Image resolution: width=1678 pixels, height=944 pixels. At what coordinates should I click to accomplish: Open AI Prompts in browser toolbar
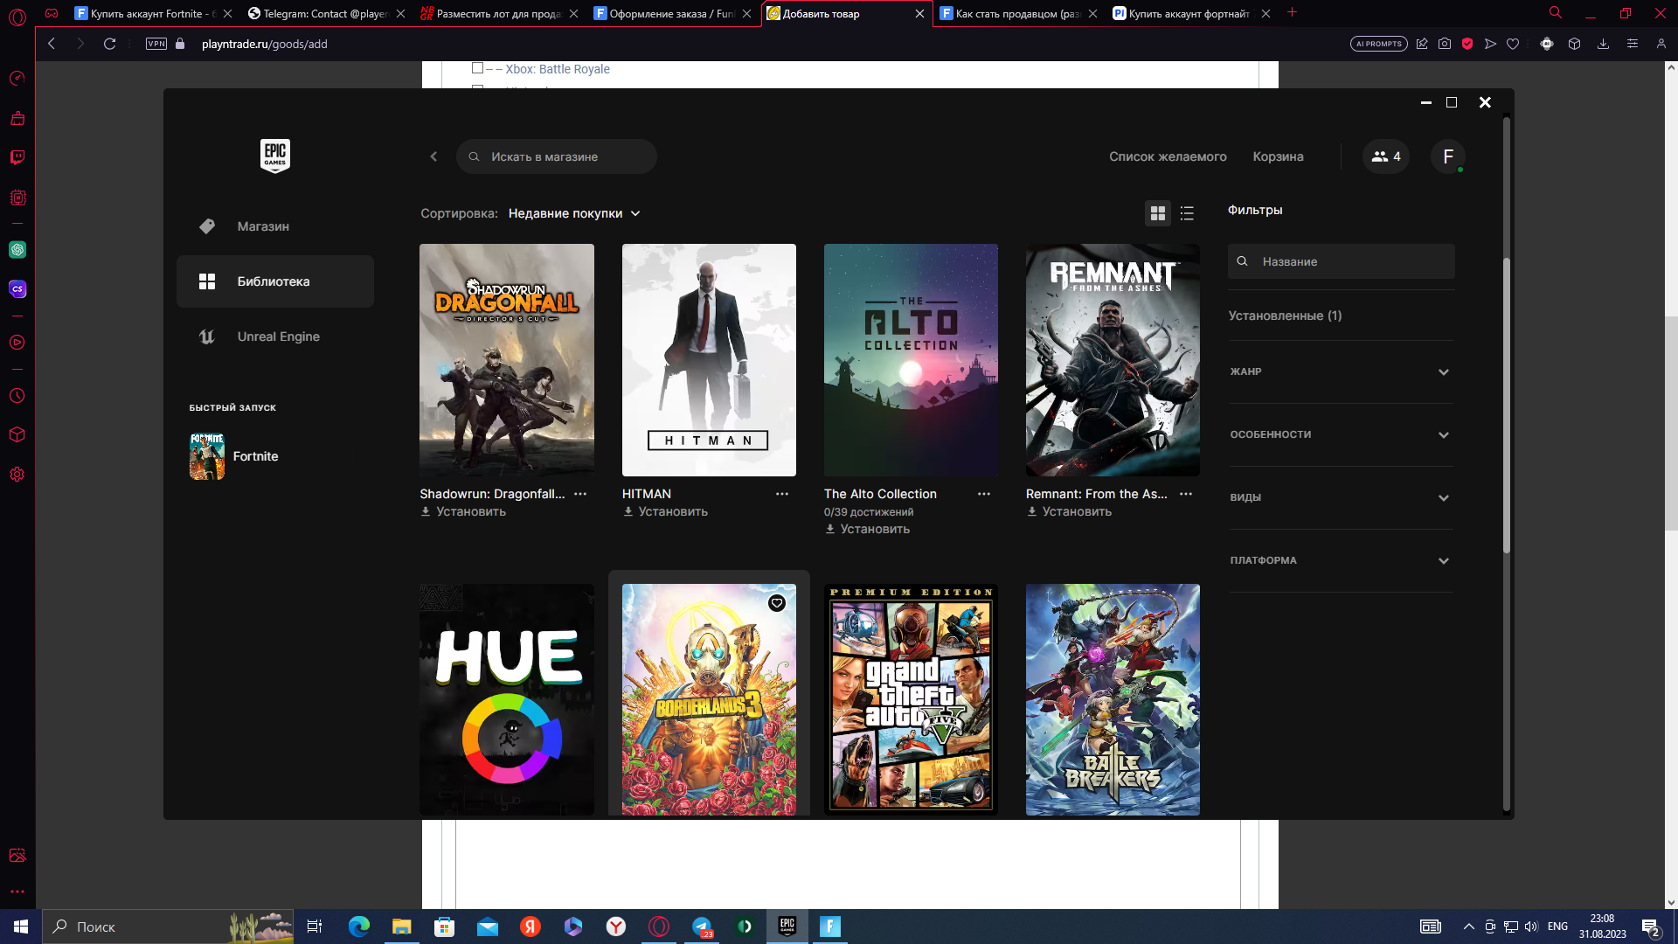coord(1378,44)
